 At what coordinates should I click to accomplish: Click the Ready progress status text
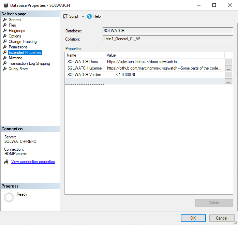22,194
